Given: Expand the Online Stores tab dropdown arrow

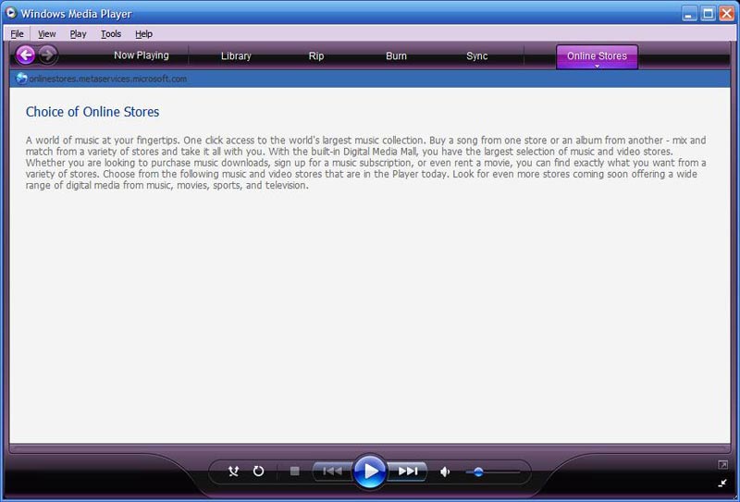Looking at the screenshot, I should pos(597,66).
